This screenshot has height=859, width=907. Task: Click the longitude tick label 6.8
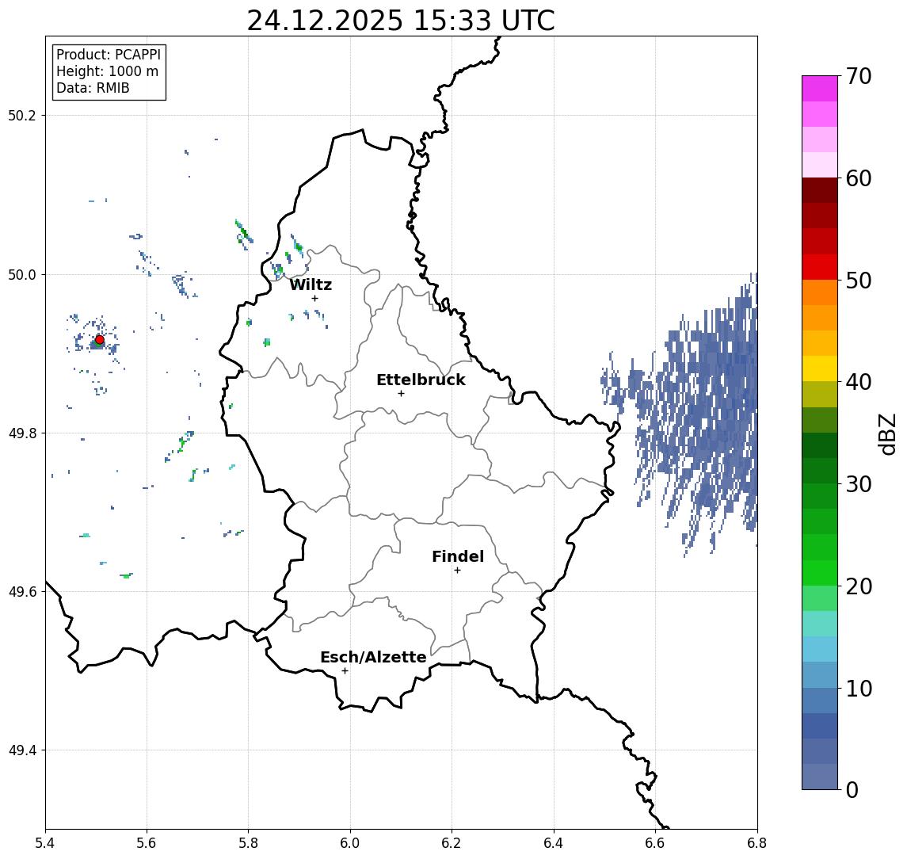pos(756,843)
